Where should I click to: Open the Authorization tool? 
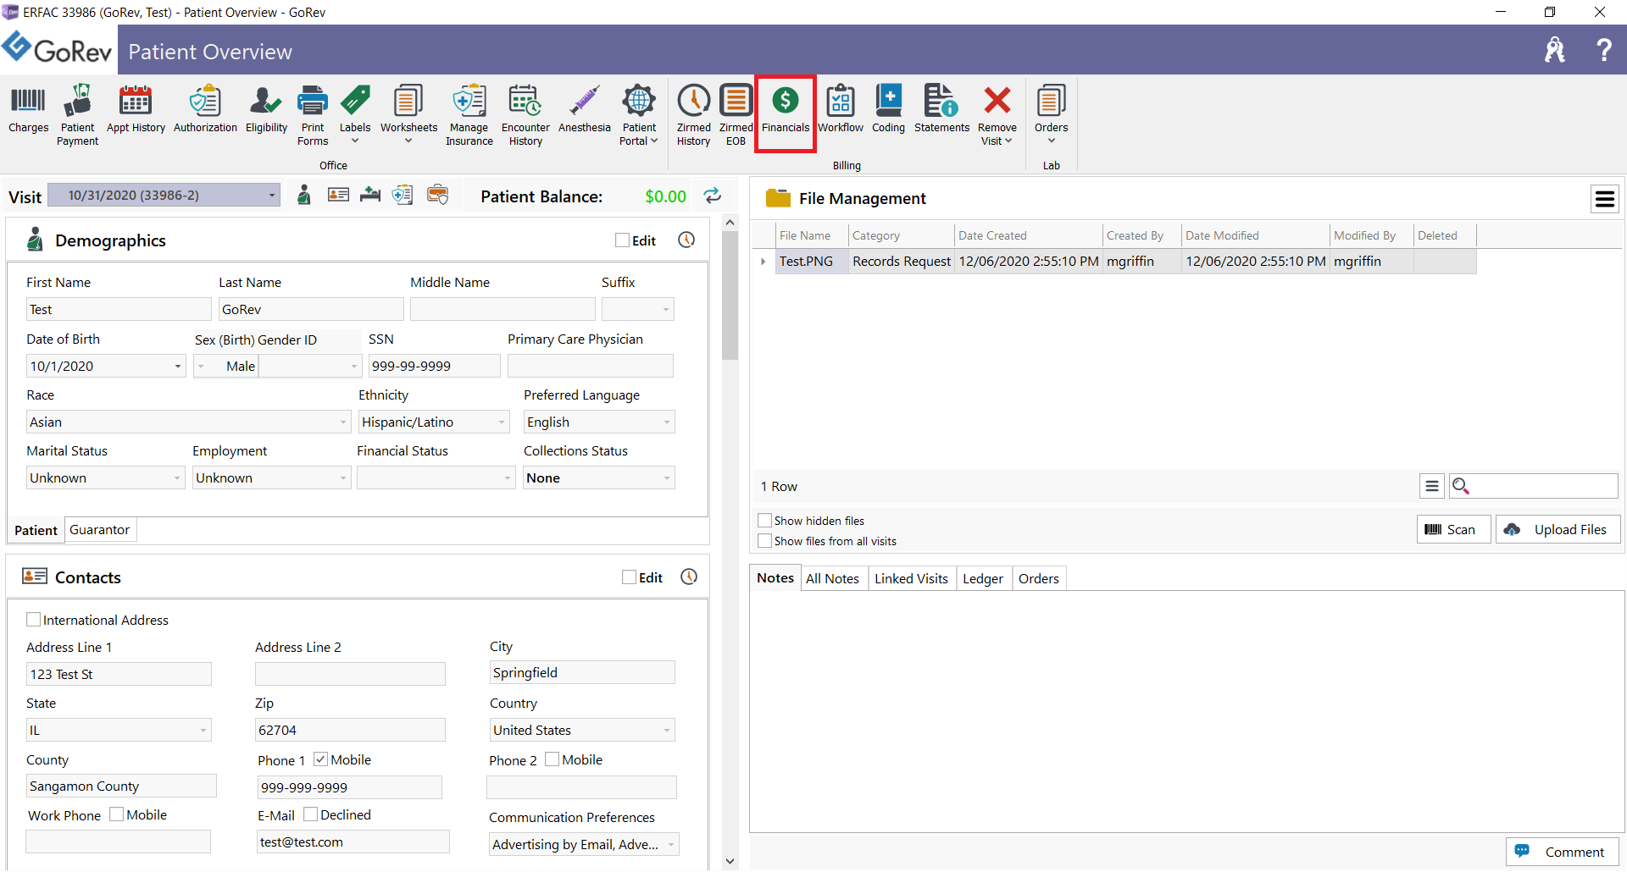(x=205, y=110)
